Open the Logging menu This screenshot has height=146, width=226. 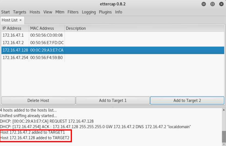point(89,12)
